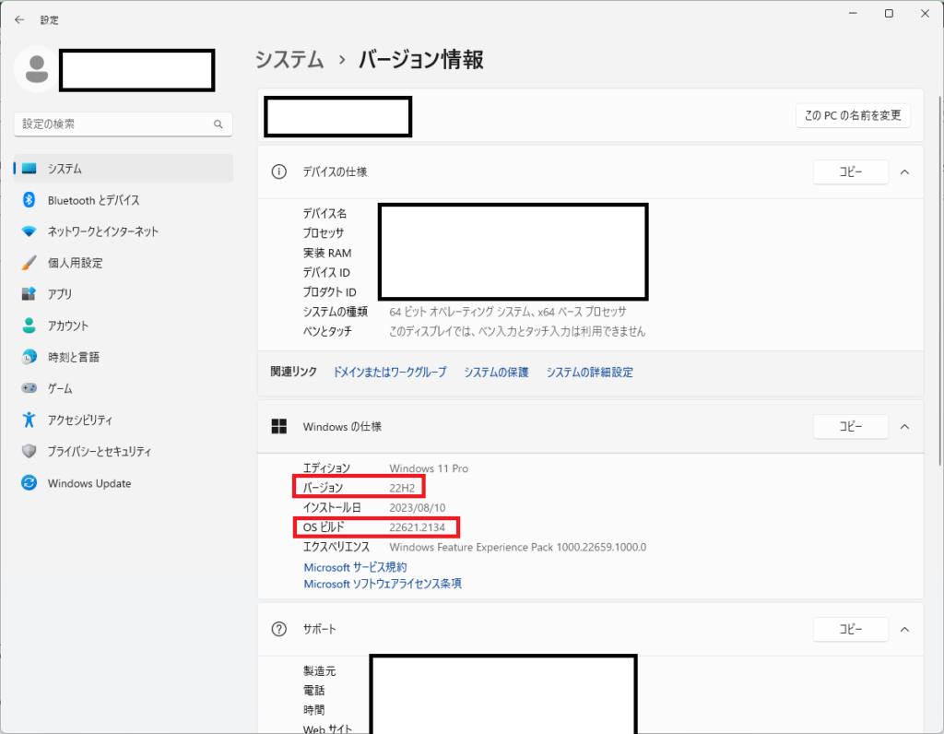The height and width of the screenshot is (734, 944).
Task: Click the 64 ビット オペレーティング システム value
Action: pyautogui.click(x=508, y=312)
